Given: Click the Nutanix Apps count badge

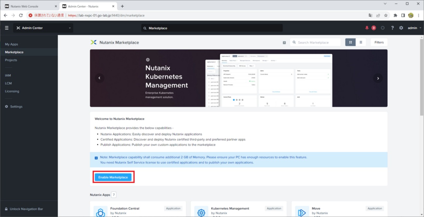Looking at the screenshot, I should (x=114, y=195).
